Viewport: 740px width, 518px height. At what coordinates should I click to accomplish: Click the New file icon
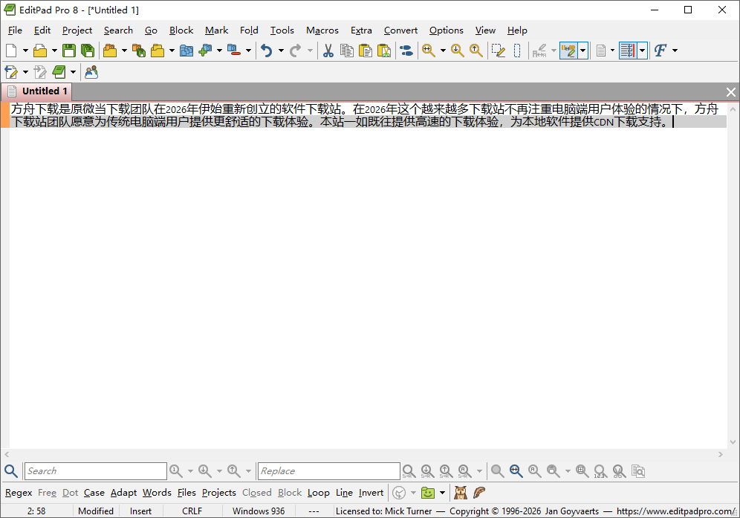point(11,51)
